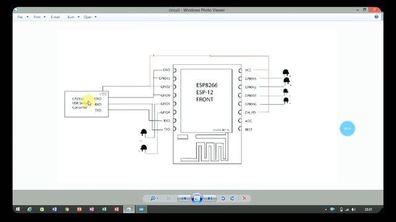Click the taskbar clock
The width and height of the screenshot is (396, 222).
click(x=368, y=210)
